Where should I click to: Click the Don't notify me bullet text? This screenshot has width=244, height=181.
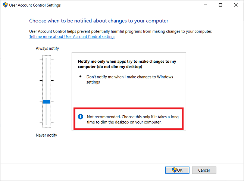point(129,79)
